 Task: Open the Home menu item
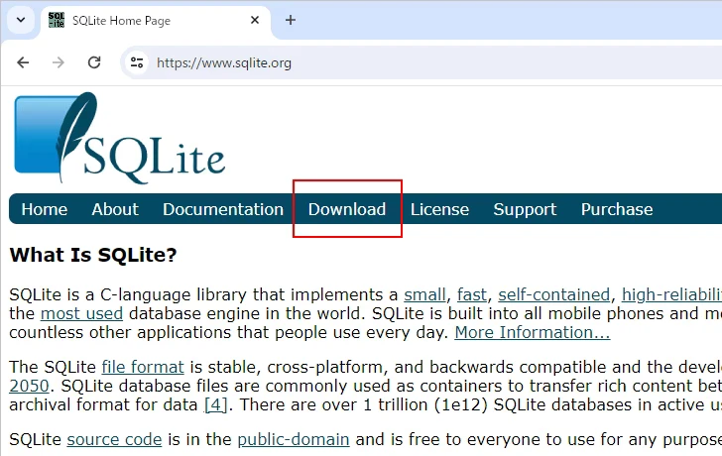(x=45, y=209)
